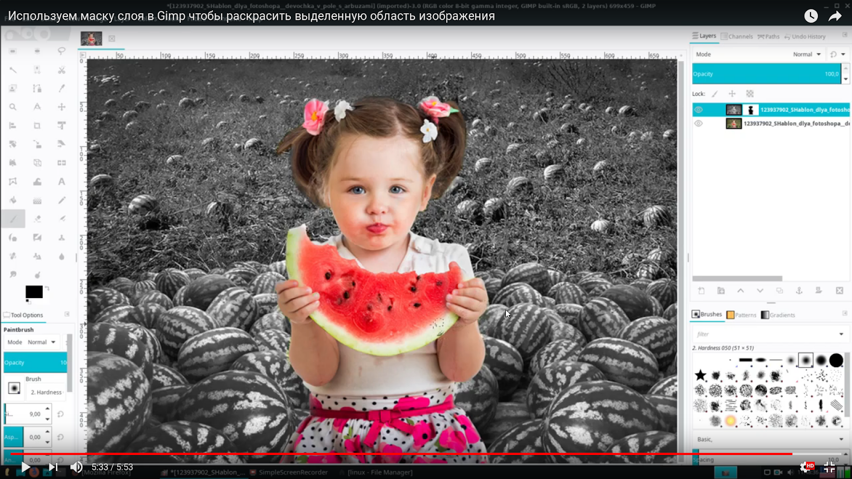Toggle visibility of the top masked layer
Screen dimensions: 852x479
[699, 110]
